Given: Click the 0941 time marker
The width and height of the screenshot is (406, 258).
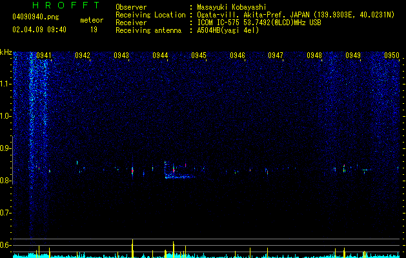Looking at the screenshot, I should (x=44, y=55).
